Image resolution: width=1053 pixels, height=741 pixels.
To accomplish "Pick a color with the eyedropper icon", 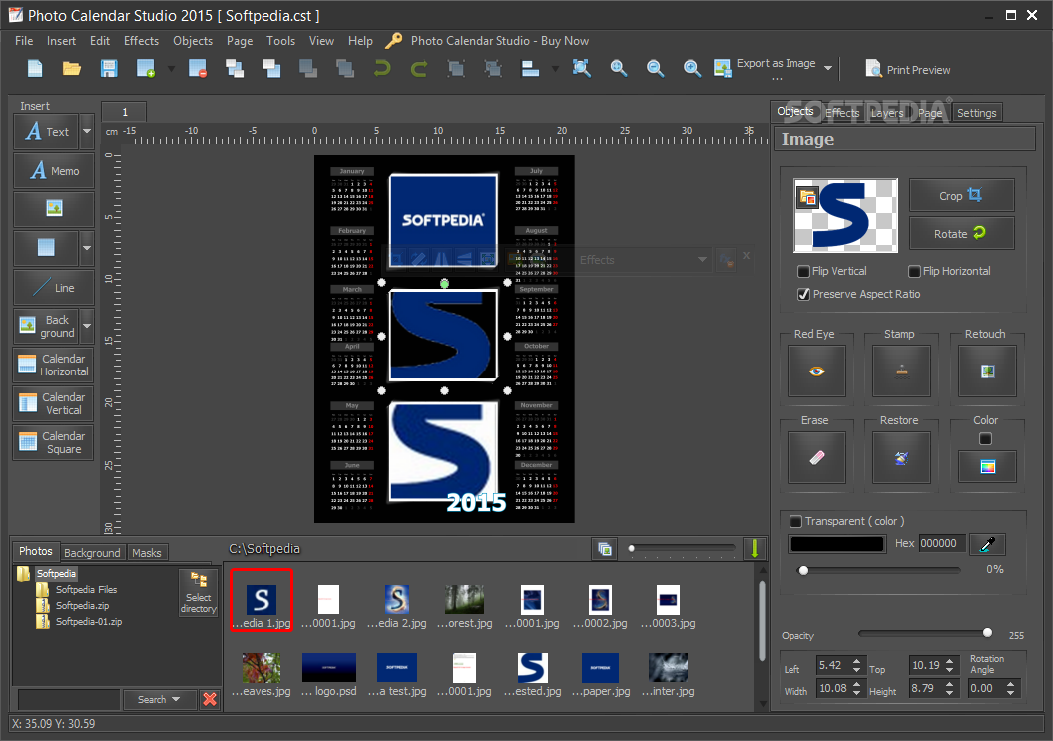I will pos(987,544).
